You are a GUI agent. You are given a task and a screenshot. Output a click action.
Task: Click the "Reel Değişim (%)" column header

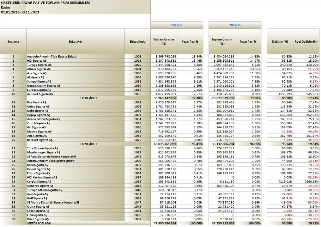pyautogui.click(x=306, y=42)
